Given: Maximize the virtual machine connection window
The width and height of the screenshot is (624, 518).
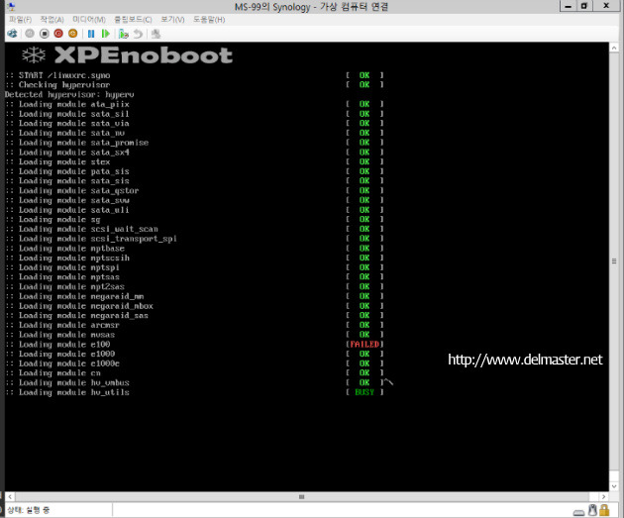Looking at the screenshot, I should point(584,6).
